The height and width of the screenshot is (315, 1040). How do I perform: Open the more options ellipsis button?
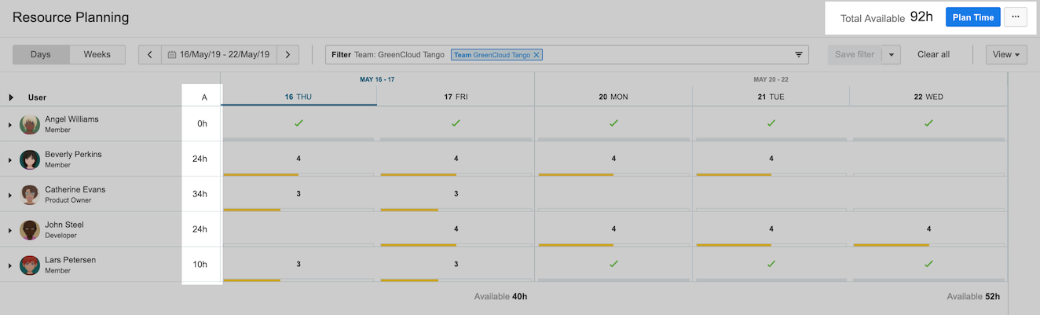click(1016, 17)
